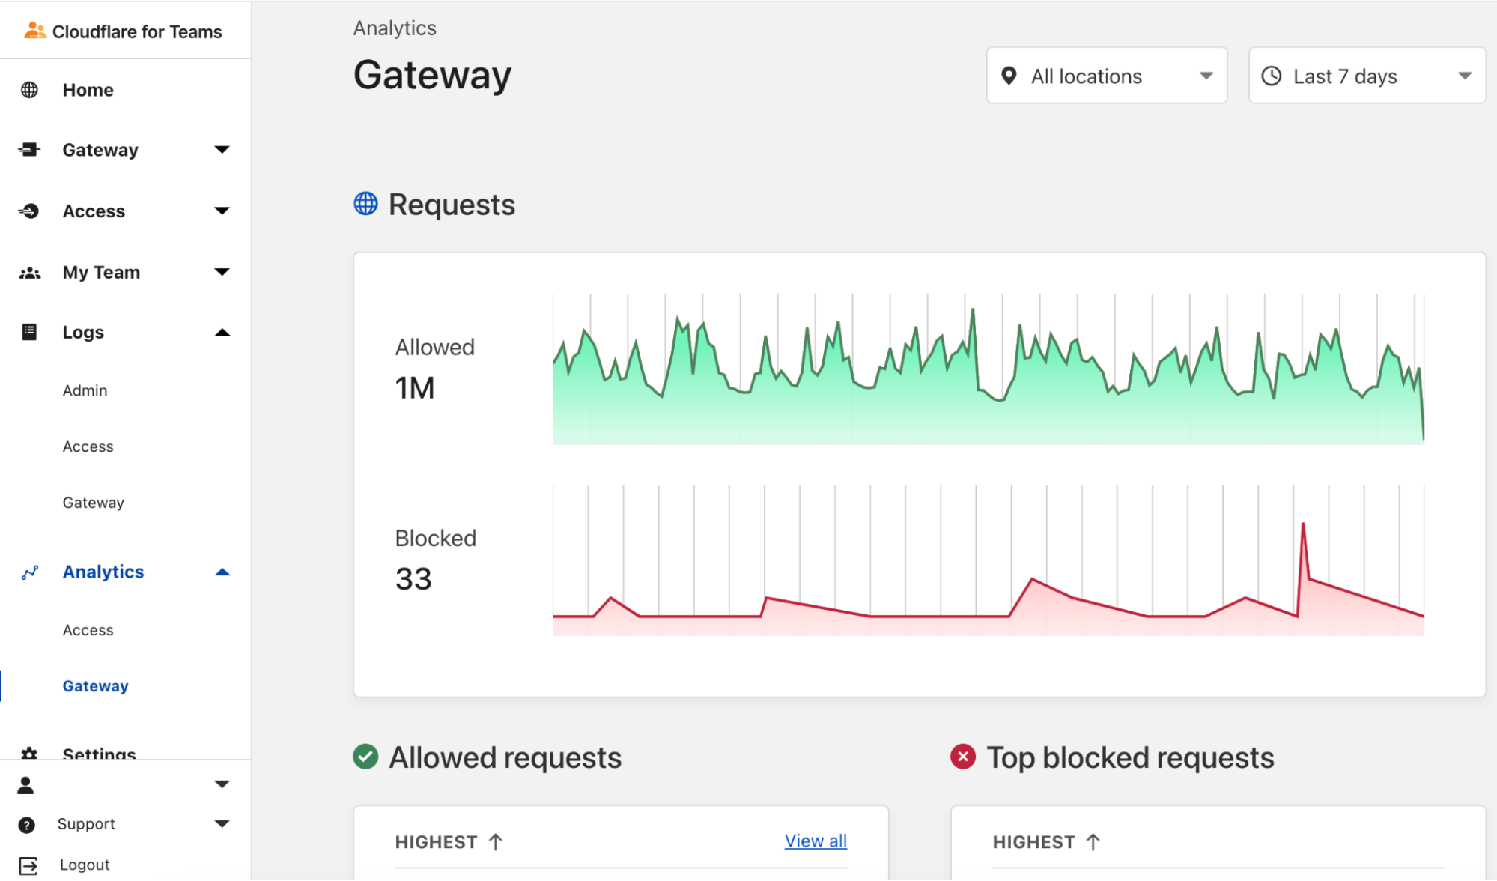Screen dimensions: 1497x881
Task: Click the Analytics graph icon
Action: point(30,572)
